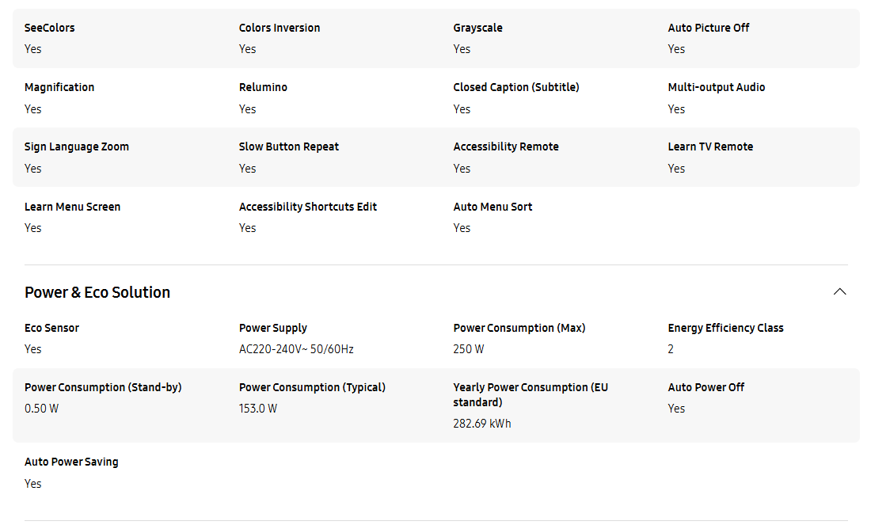Click the Grayscale spec label

point(477,28)
